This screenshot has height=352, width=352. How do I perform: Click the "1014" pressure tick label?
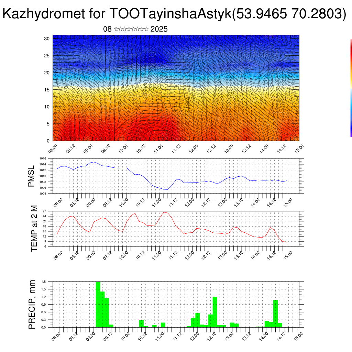coord(43,164)
